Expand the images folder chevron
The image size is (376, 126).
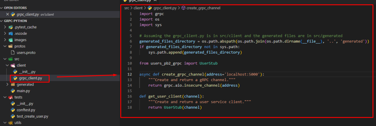pos(5,40)
